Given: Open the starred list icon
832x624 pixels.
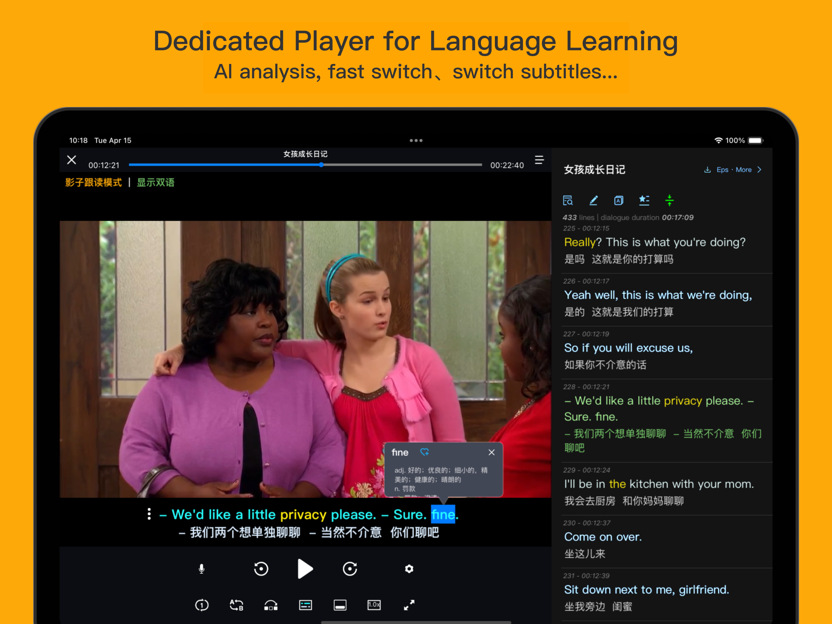Looking at the screenshot, I should point(644,200).
